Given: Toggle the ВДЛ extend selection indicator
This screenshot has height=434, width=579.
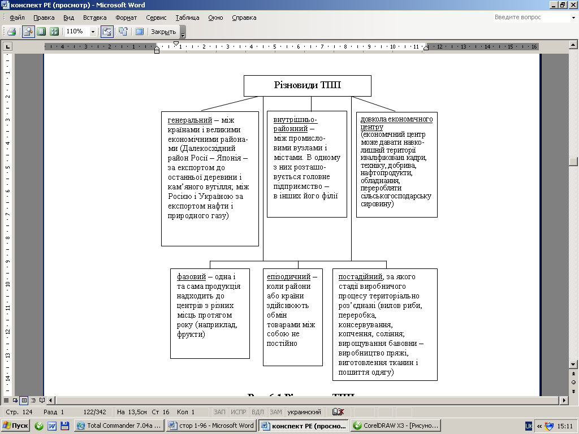Looking at the screenshot, I should [x=257, y=412].
